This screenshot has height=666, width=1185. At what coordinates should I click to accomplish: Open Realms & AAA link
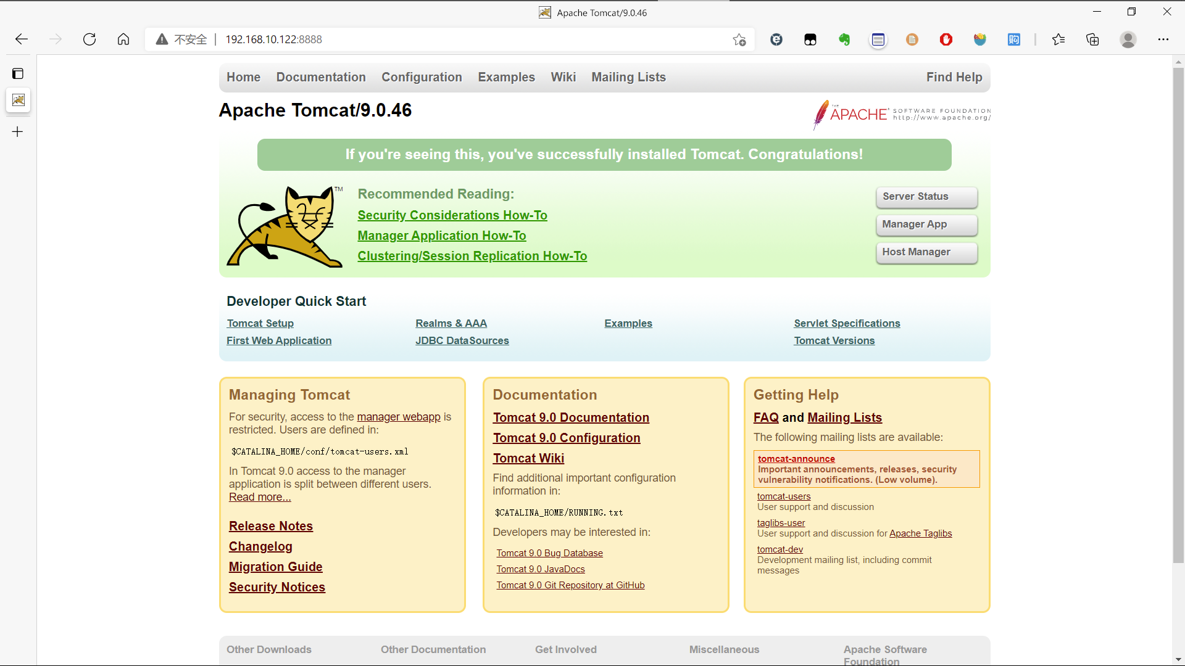pos(451,323)
